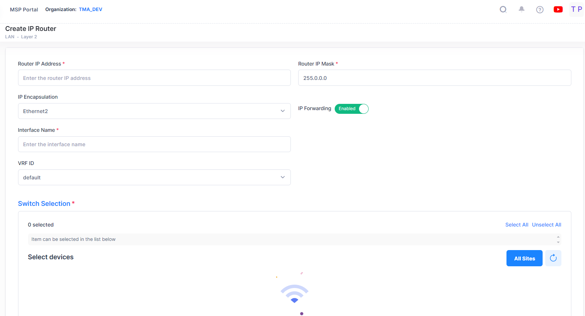Screen dimensions: 585x316
Task: Focus the Router IP Address field
Action: point(154,78)
